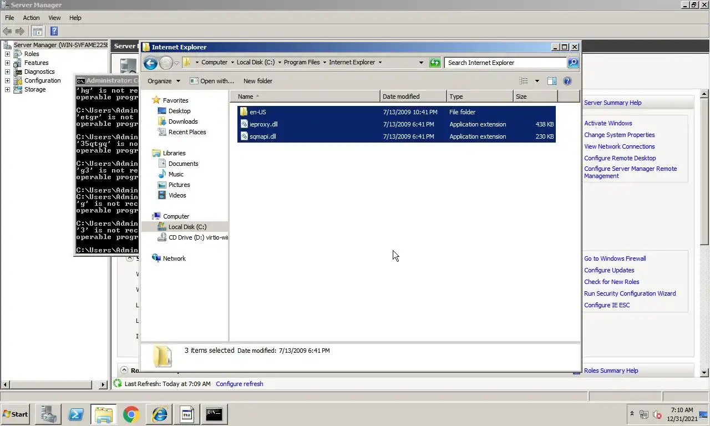Click Server Summary Help link
Viewport: 710px width, 426px height.
tap(612, 103)
